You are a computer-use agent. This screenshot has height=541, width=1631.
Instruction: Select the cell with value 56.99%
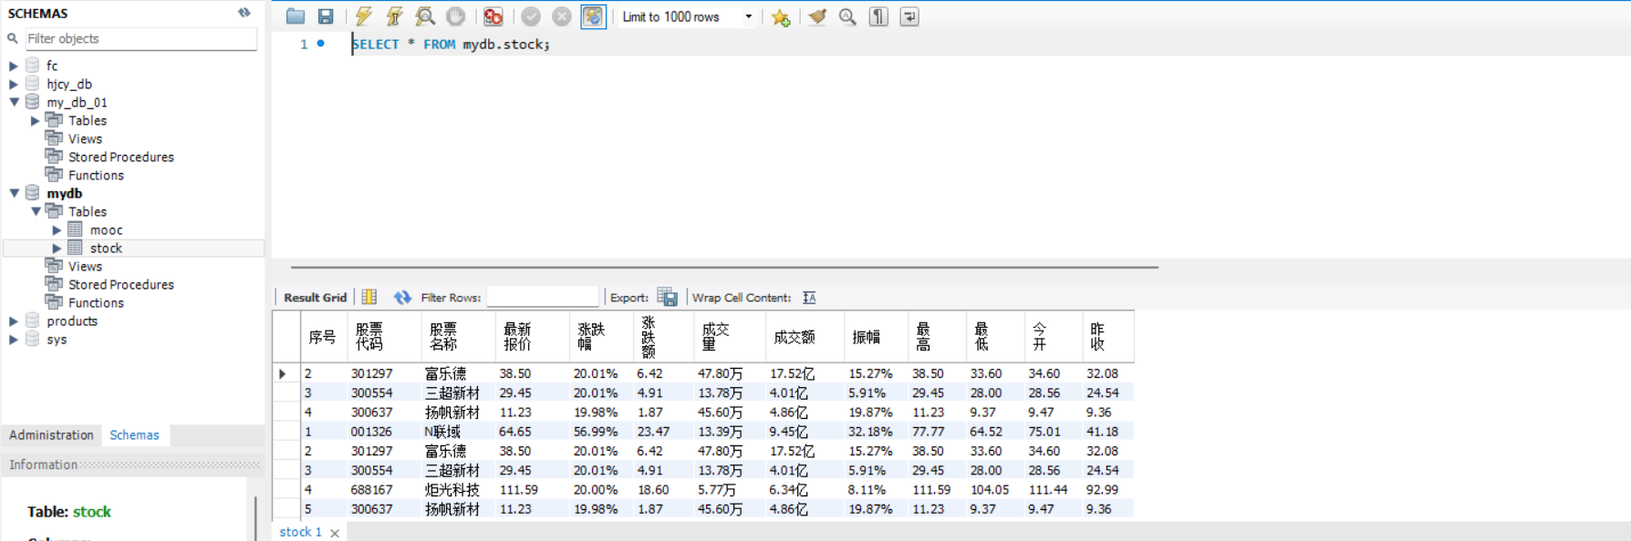[600, 432]
